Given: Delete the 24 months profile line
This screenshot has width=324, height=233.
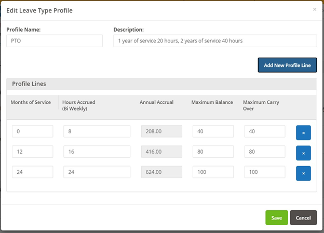Looking at the screenshot, I should pos(303,173).
